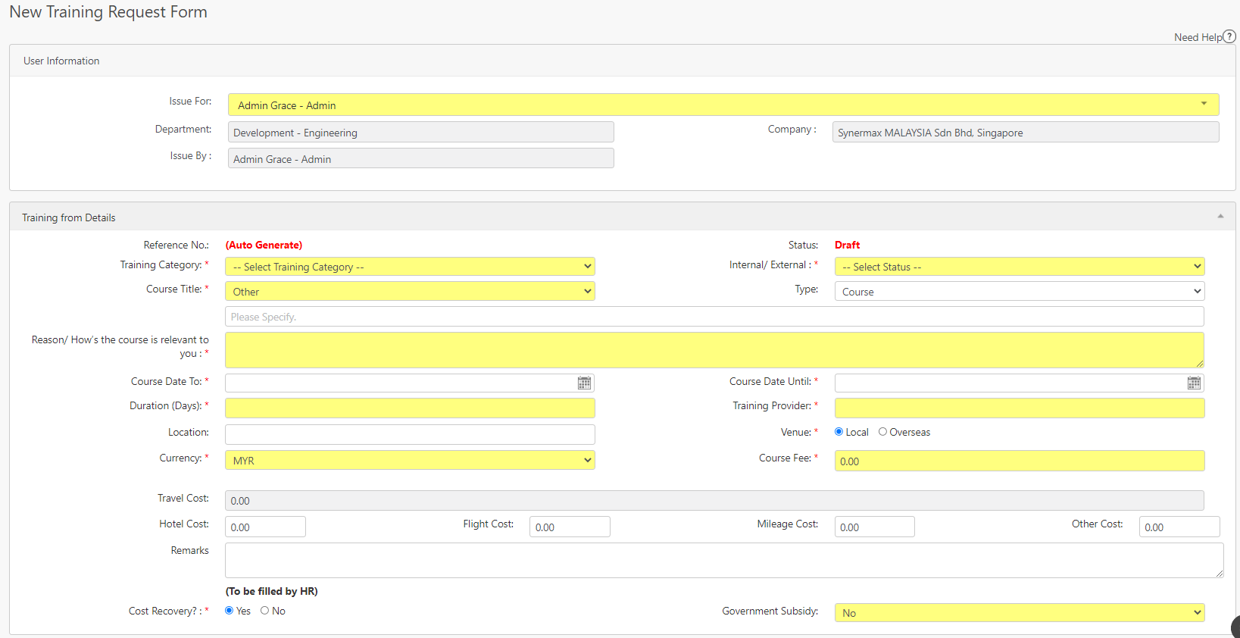Open the Type dropdown showing Course
The width and height of the screenshot is (1240, 638).
[x=1020, y=291]
